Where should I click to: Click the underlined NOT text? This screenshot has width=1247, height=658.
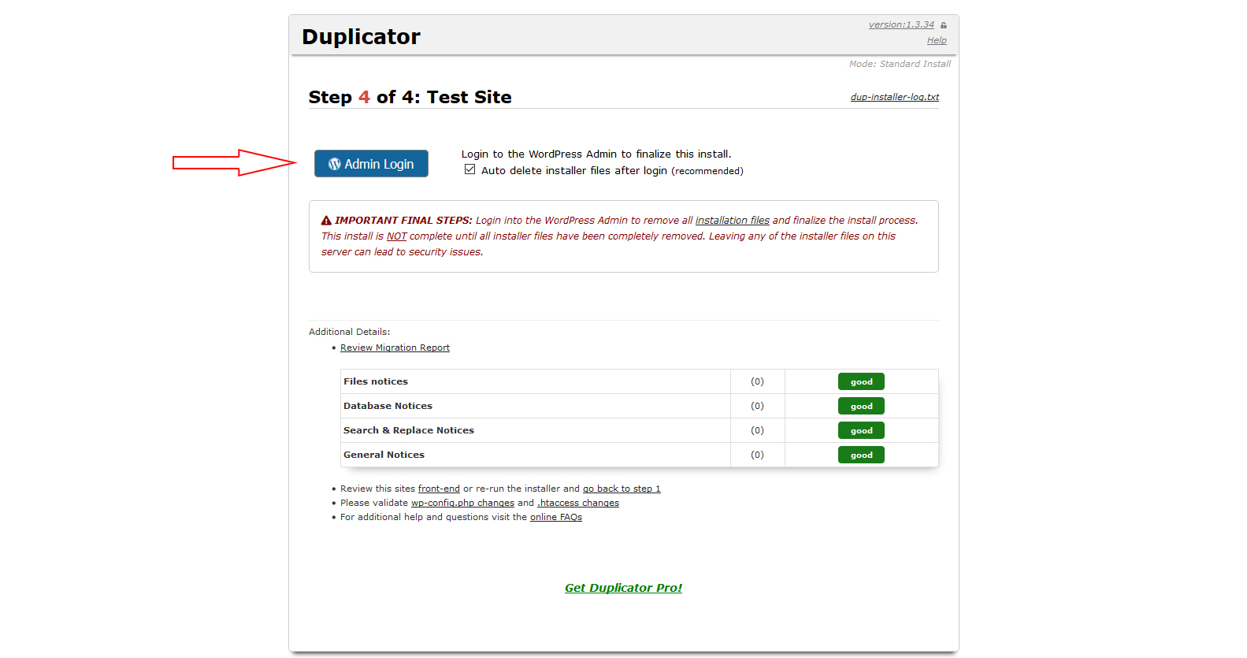coord(396,236)
